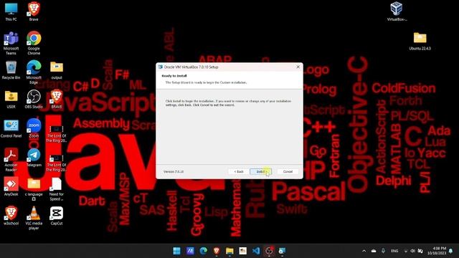Select the Need for Speed shortcut
459x258 pixels.
[x=57, y=189]
